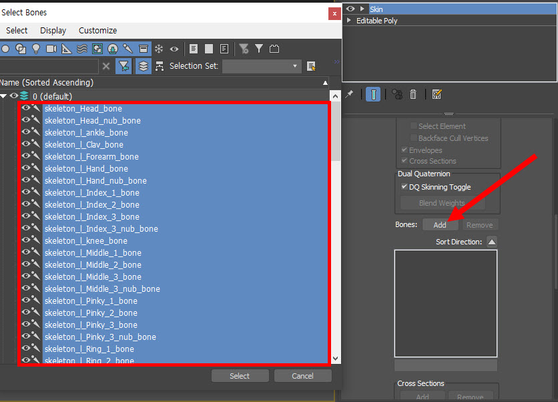Click Cancel in Select Bones dialog
This screenshot has height=402, width=558.
pyautogui.click(x=302, y=376)
